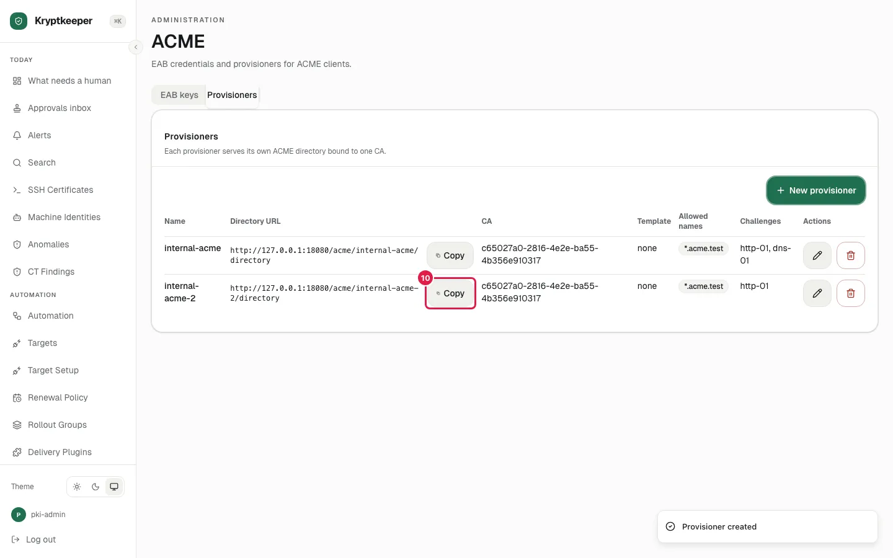Switch to the EAB keys tab

[x=179, y=95]
